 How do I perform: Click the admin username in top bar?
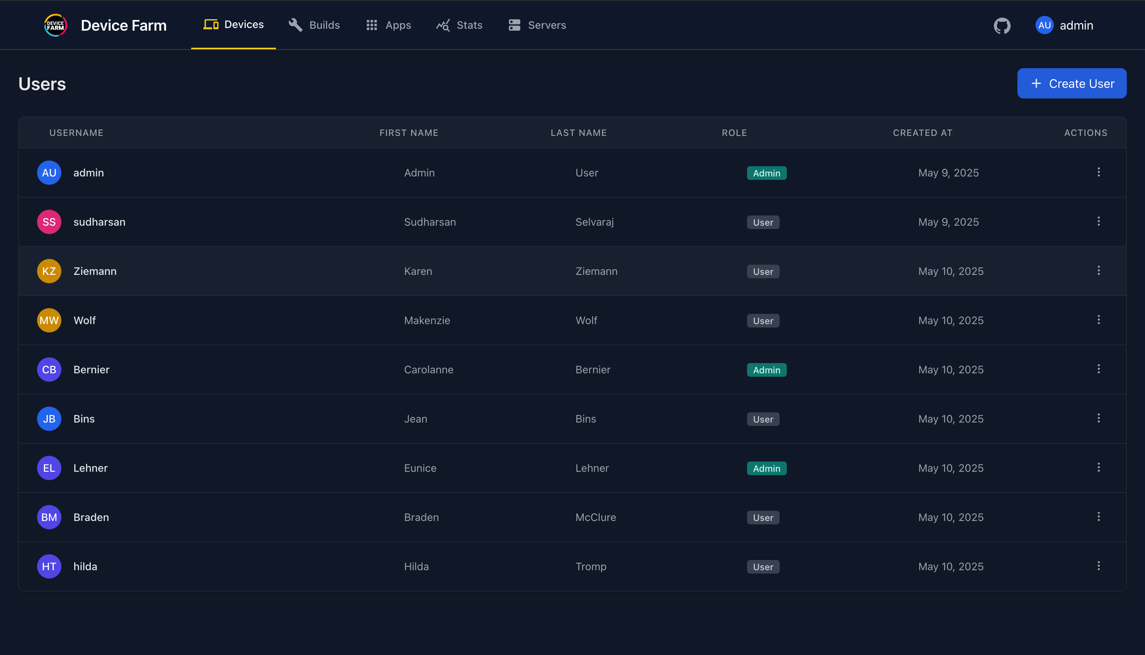tap(1076, 26)
